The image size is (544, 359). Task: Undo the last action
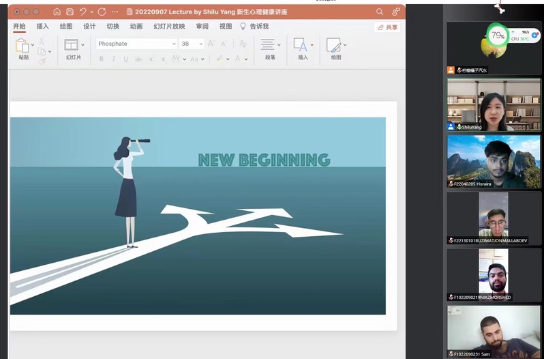click(83, 12)
